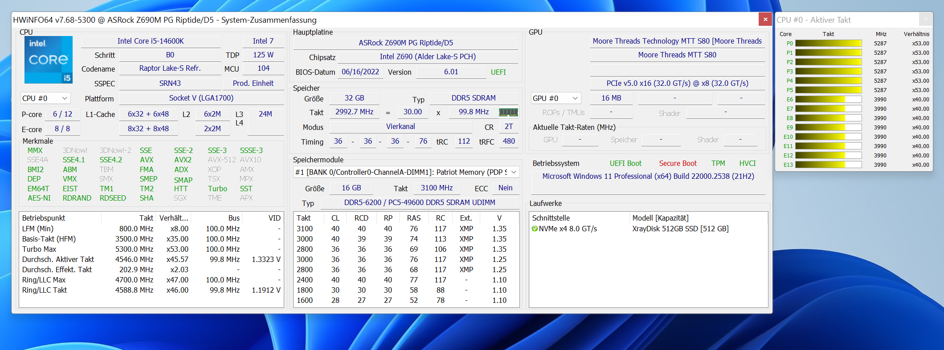Click the P3 core clock bar

coord(829,71)
